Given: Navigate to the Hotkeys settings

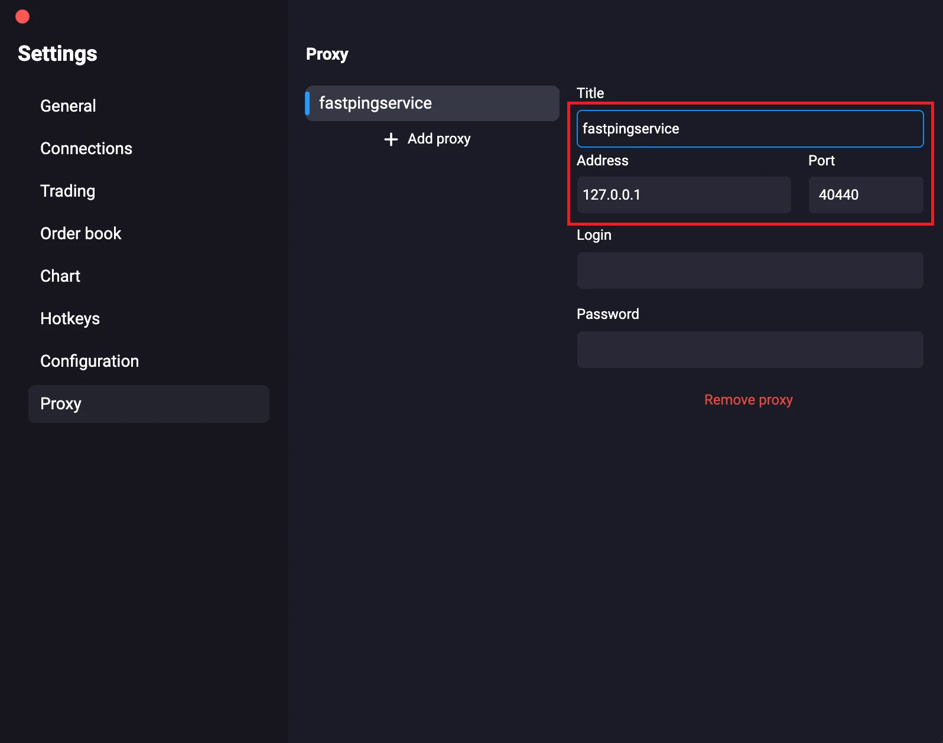Looking at the screenshot, I should (70, 319).
